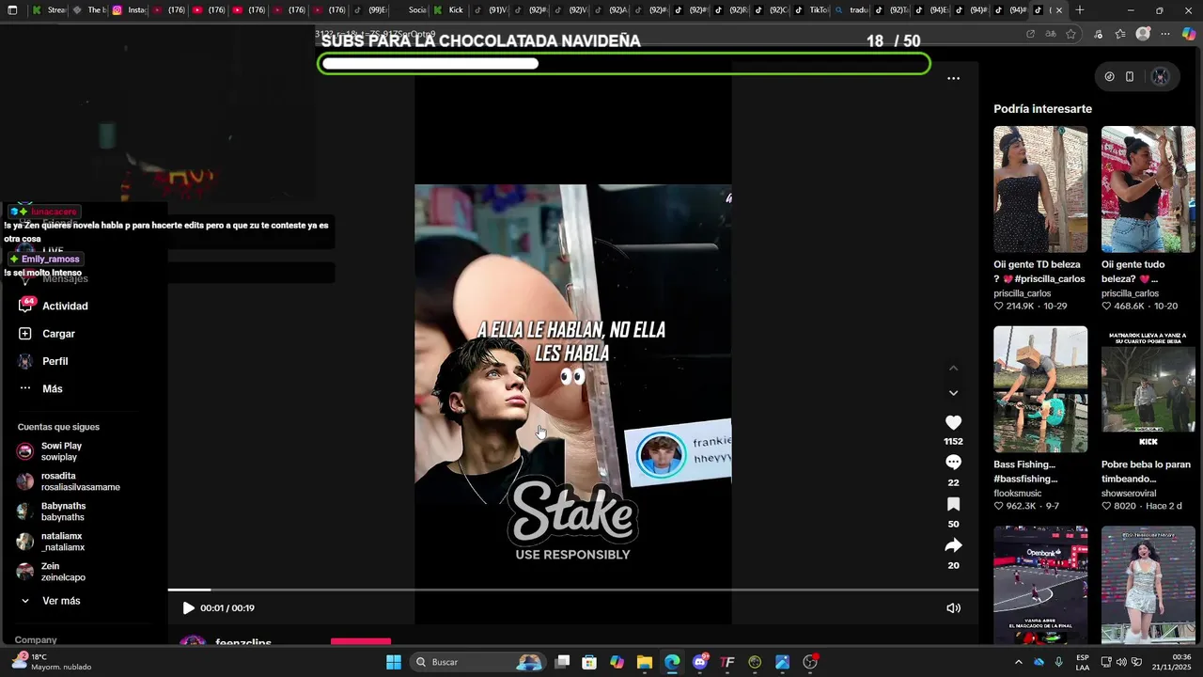Open the Openbank football suggested video

click(x=1040, y=585)
